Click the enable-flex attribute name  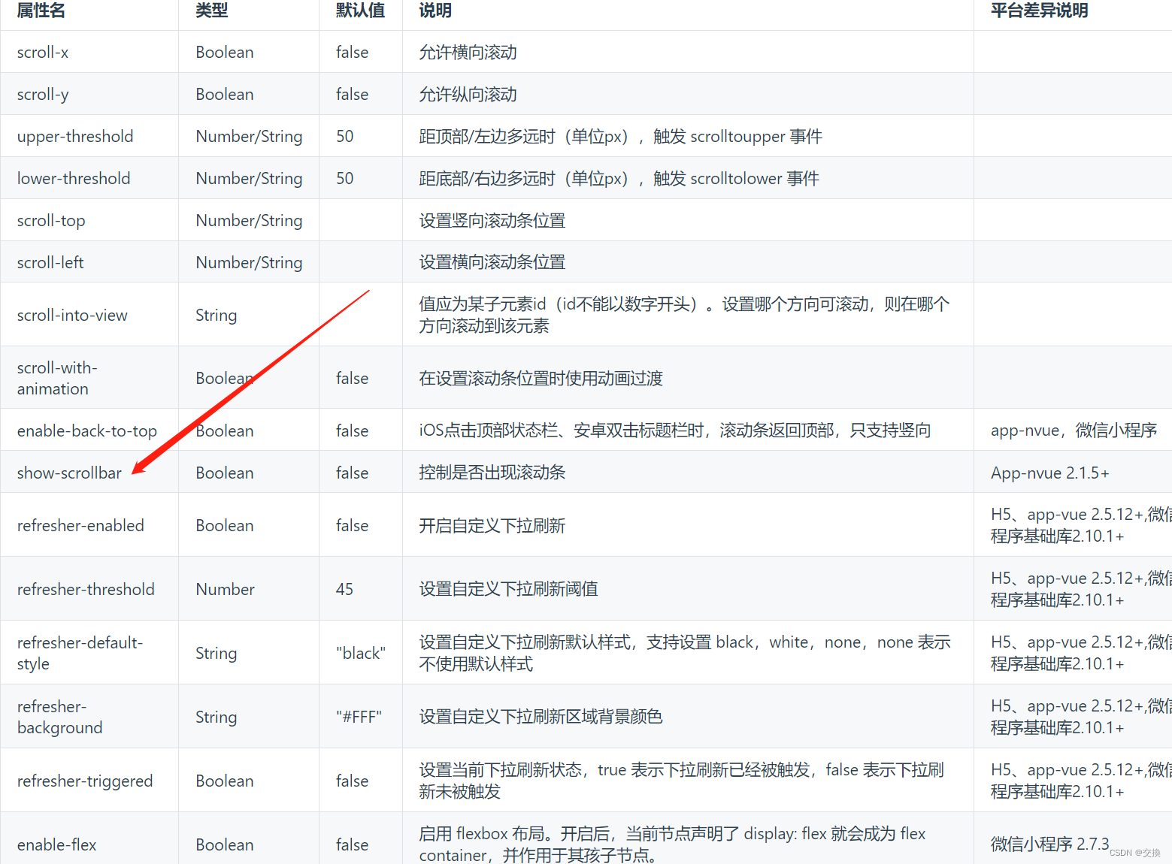click(56, 844)
